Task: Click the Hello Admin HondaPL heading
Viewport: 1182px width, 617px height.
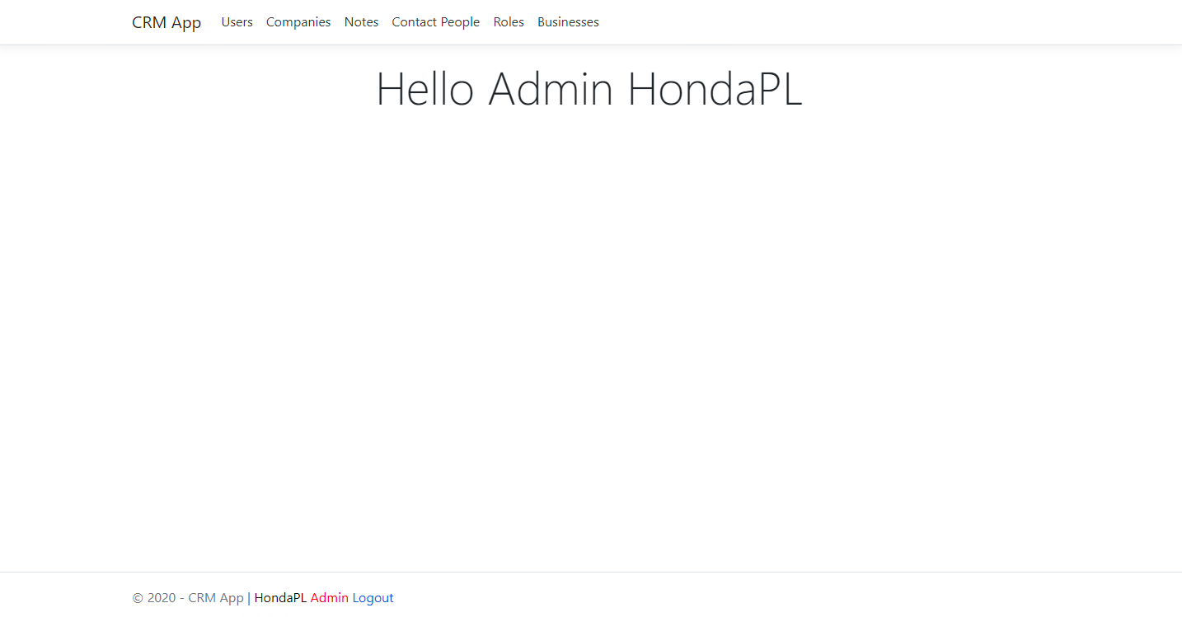Action: pyautogui.click(x=589, y=89)
